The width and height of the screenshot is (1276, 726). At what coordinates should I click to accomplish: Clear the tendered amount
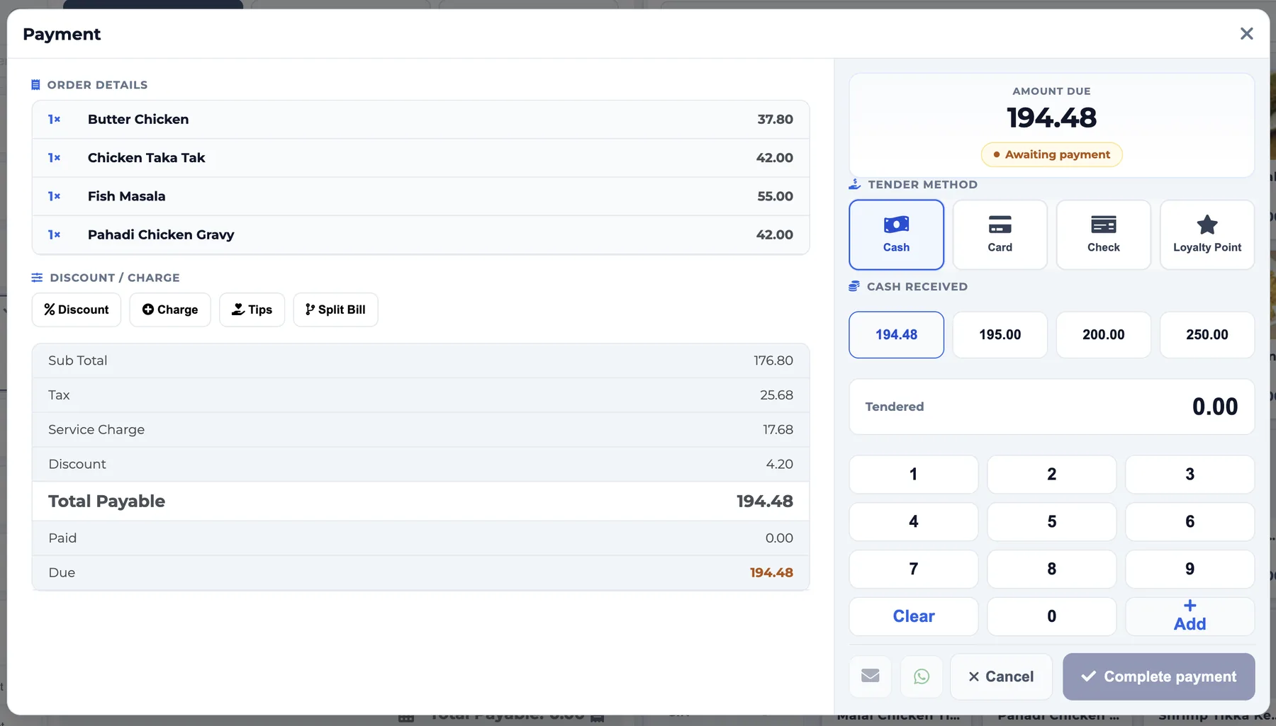tap(914, 616)
